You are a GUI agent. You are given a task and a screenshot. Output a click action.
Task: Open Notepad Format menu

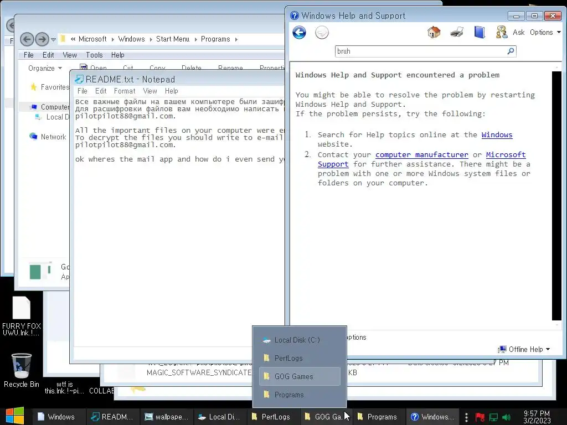pyautogui.click(x=125, y=91)
